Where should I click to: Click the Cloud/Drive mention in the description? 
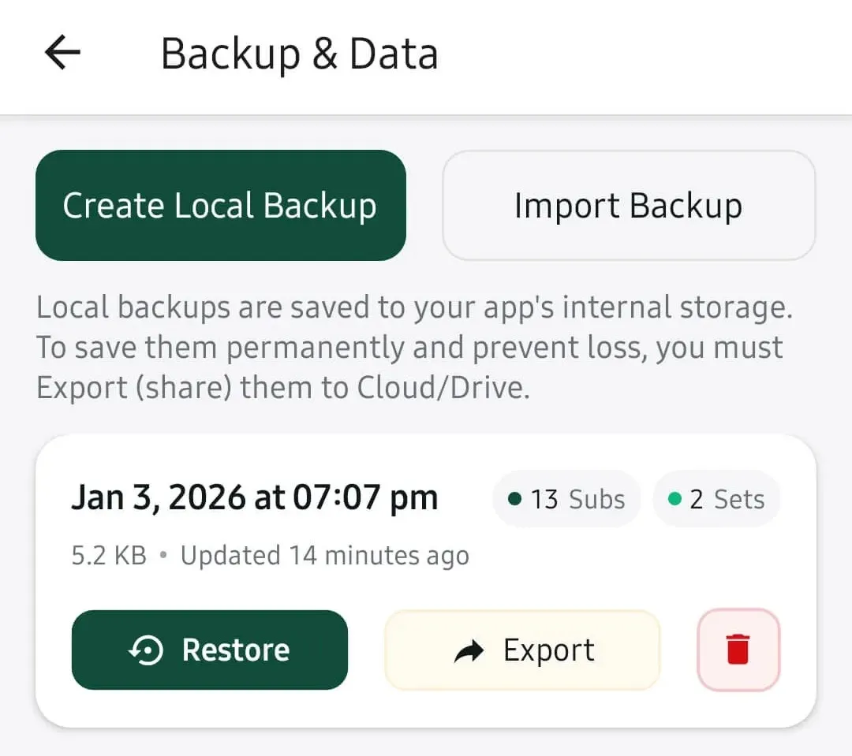pos(442,388)
